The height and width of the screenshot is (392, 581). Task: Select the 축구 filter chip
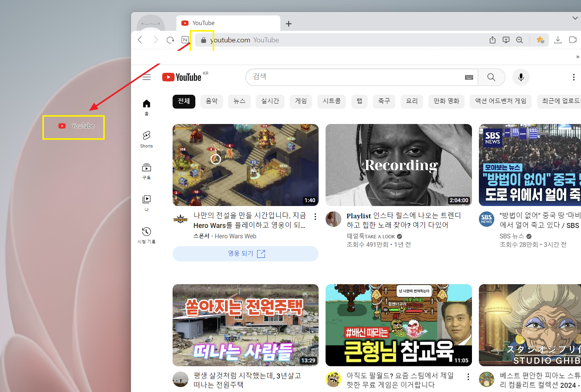384,101
